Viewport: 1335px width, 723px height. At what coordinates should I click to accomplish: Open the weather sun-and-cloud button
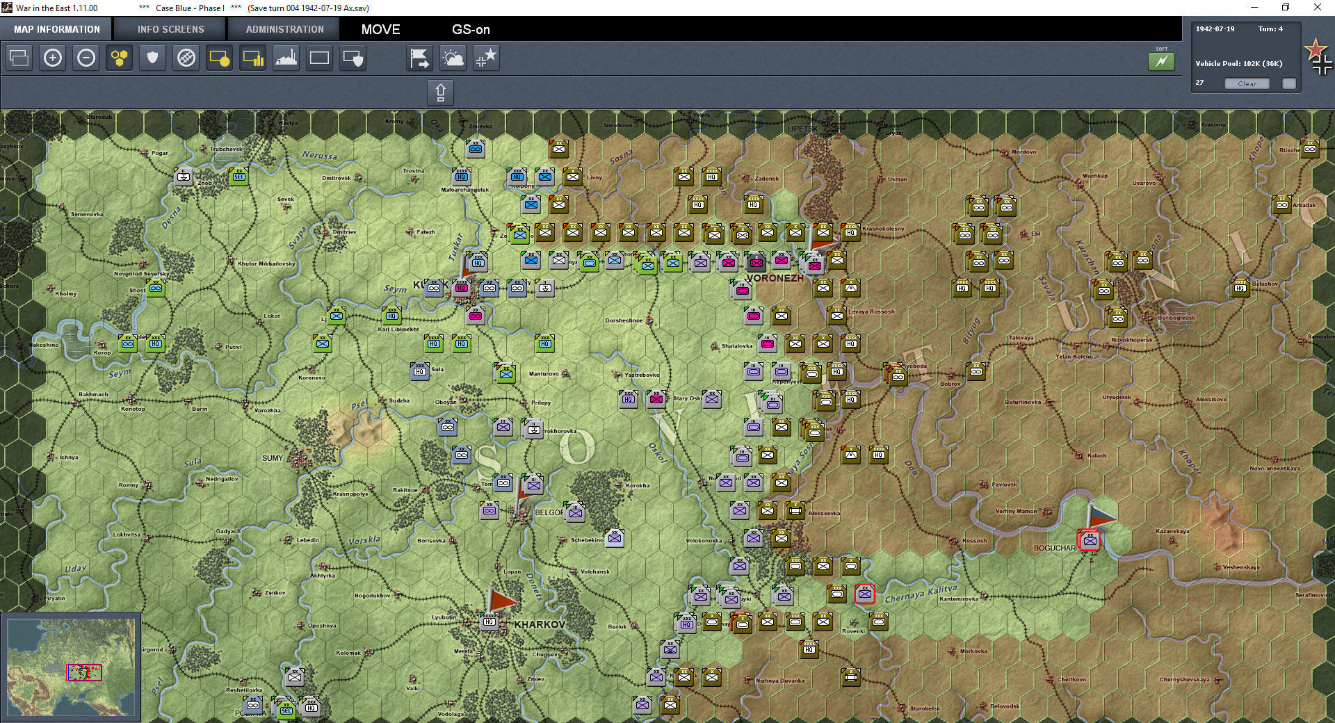[x=453, y=58]
